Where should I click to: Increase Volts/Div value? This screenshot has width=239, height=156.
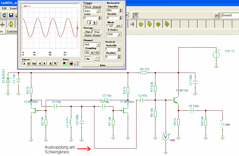click(119, 48)
